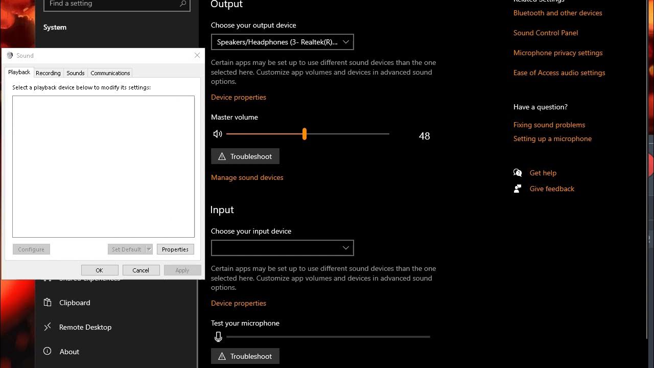
Task: Switch to the Sounds tab
Action: [76, 73]
